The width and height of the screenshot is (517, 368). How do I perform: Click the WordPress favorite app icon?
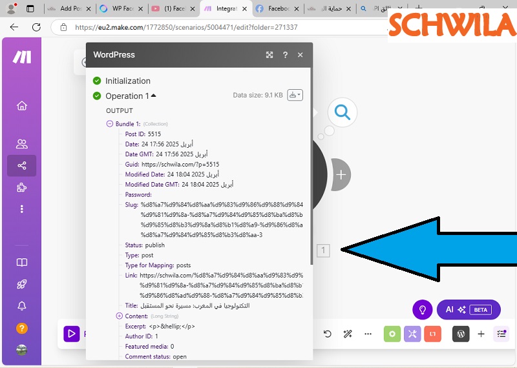[461, 334]
